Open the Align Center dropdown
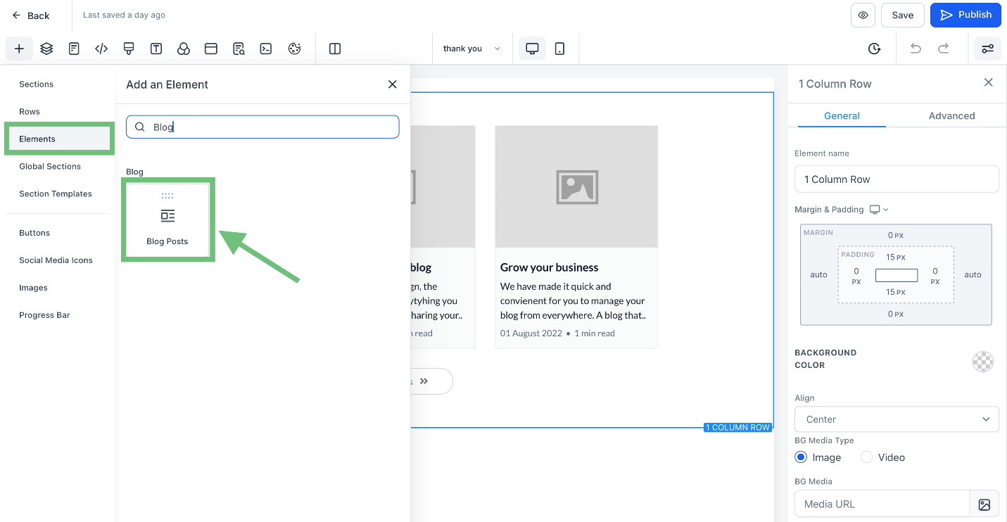Image resolution: width=1007 pixels, height=522 pixels. tap(897, 419)
